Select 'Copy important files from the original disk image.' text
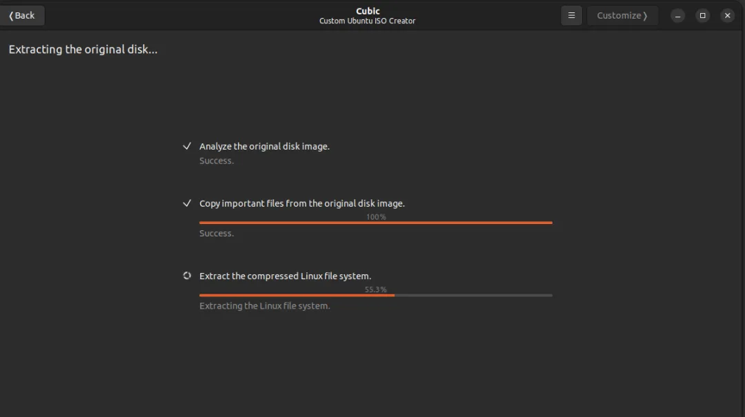 301,203
